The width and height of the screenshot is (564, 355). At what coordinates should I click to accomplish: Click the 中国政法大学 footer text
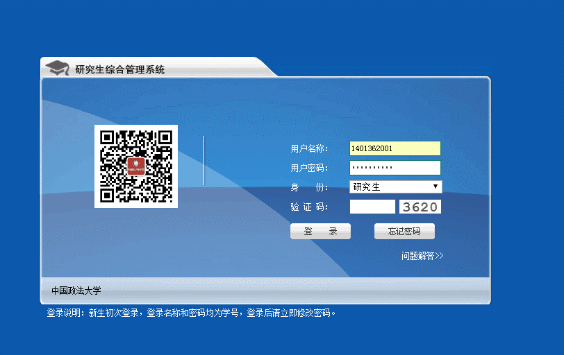pyautogui.click(x=76, y=291)
